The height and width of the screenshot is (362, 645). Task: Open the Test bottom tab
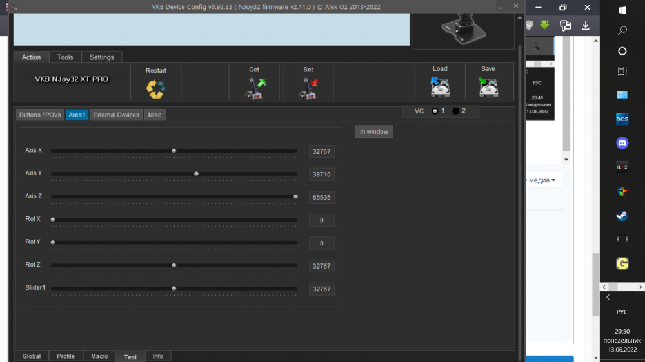[x=130, y=357]
